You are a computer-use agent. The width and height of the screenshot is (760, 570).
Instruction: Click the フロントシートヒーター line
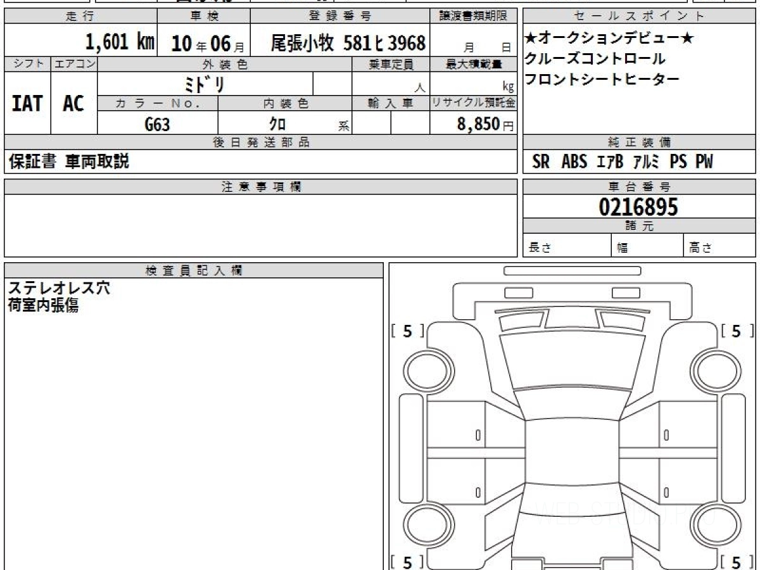coord(602,79)
